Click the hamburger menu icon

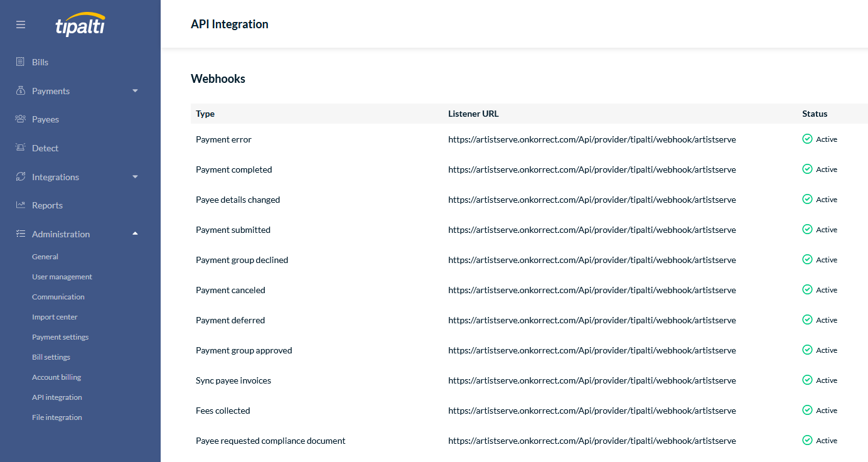pos(21,24)
